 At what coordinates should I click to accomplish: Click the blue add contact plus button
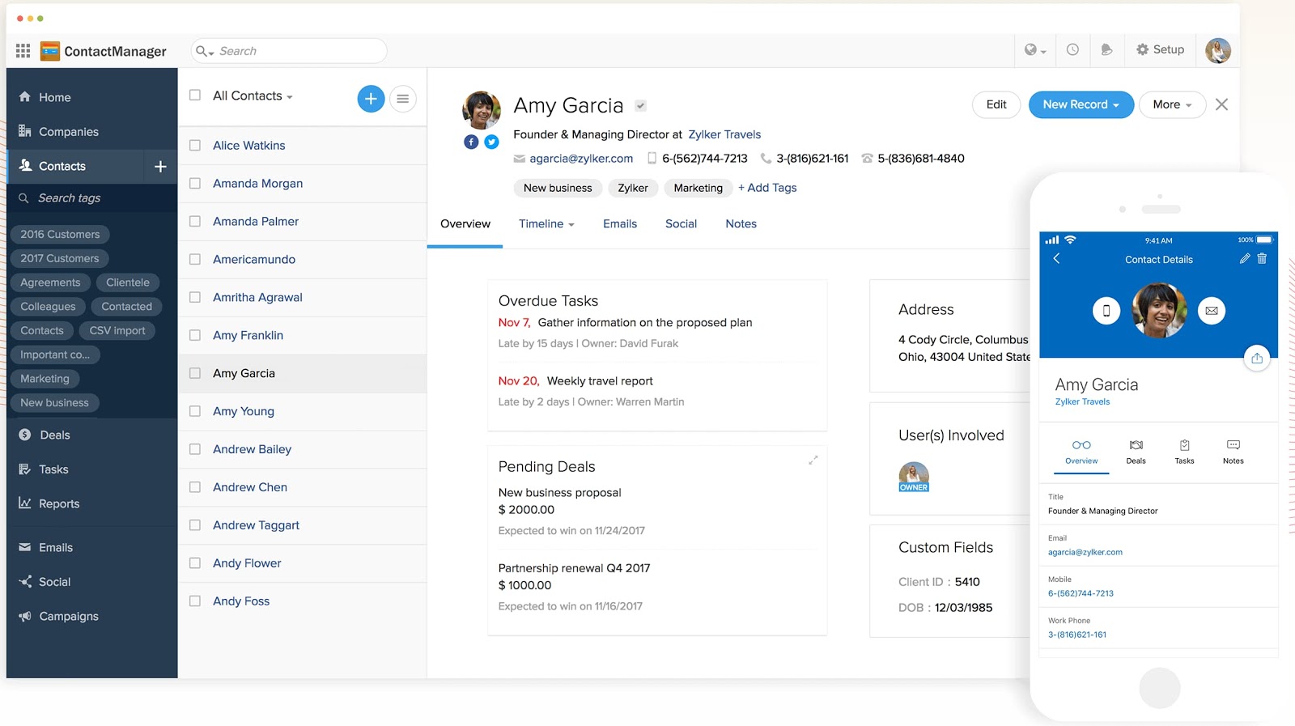click(x=371, y=99)
